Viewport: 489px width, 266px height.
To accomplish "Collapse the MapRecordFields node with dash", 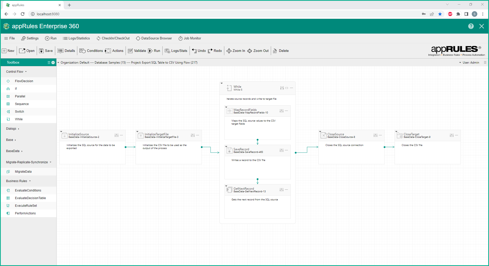I will click(x=286, y=111).
